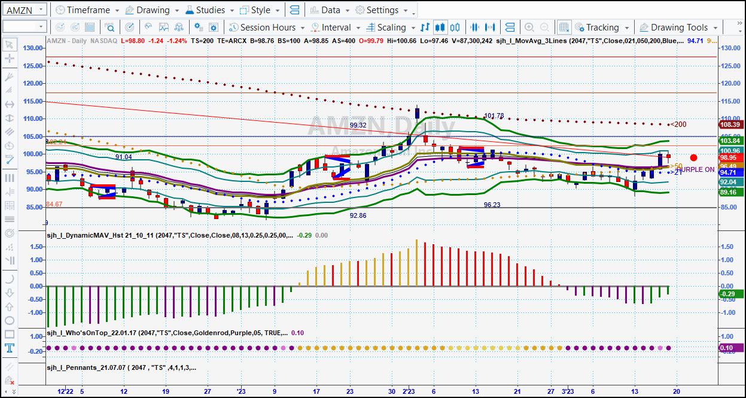Click the red dot marker near PURPLE ON

[693, 158]
